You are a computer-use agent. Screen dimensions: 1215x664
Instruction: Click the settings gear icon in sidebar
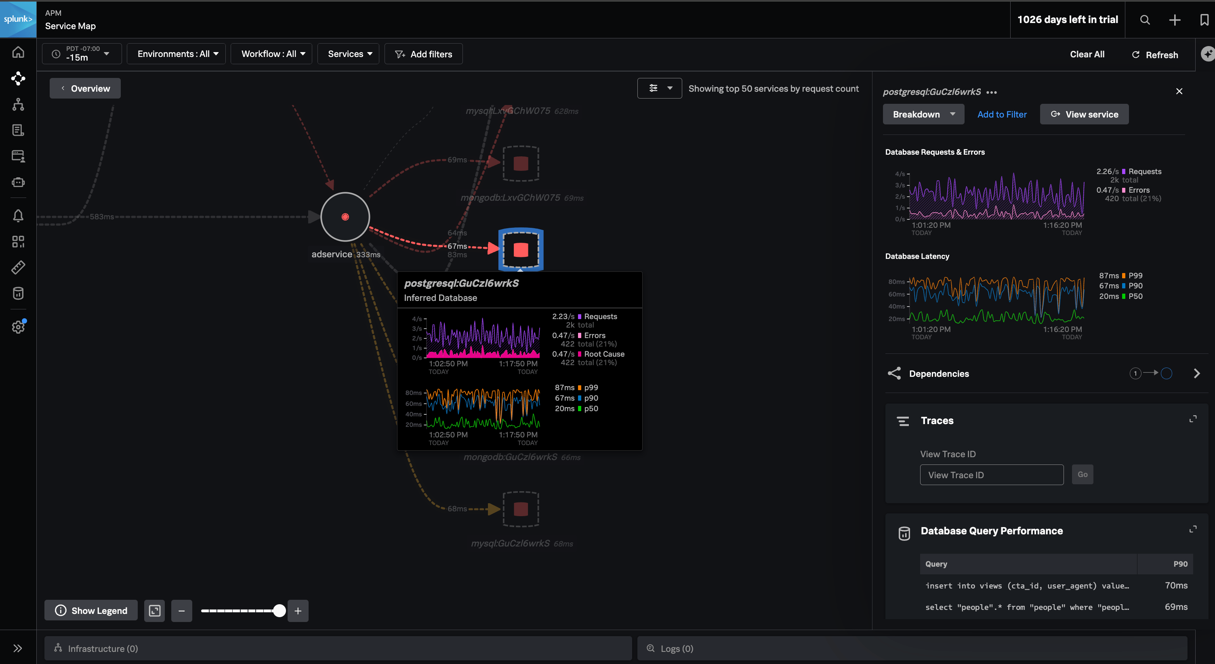click(18, 327)
